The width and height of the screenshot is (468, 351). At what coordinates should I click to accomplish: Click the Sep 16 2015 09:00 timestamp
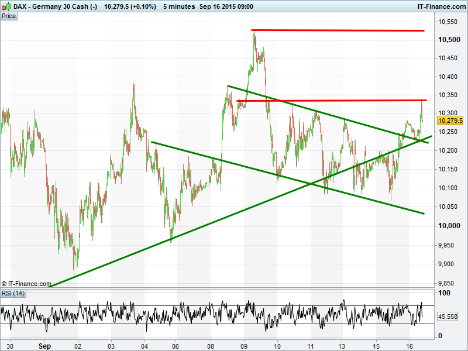226,6
